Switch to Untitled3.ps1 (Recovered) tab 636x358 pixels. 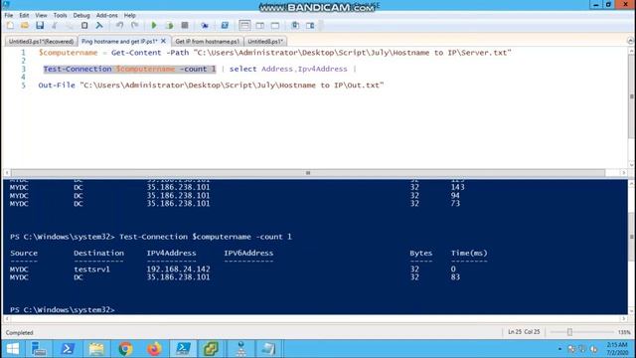[x=41, y=42]
